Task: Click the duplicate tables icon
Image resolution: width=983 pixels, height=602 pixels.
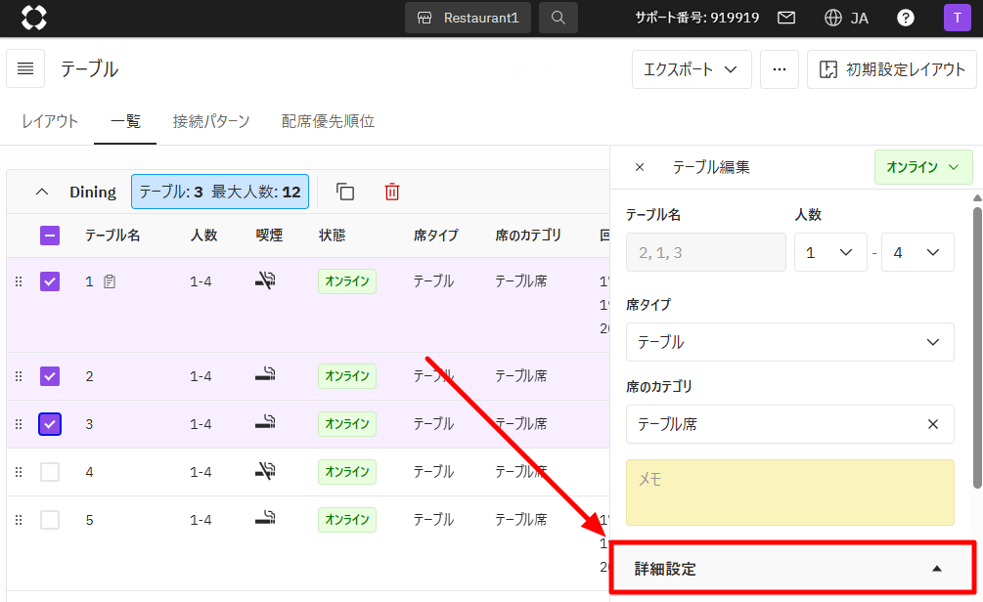Action: pos(345,192)
